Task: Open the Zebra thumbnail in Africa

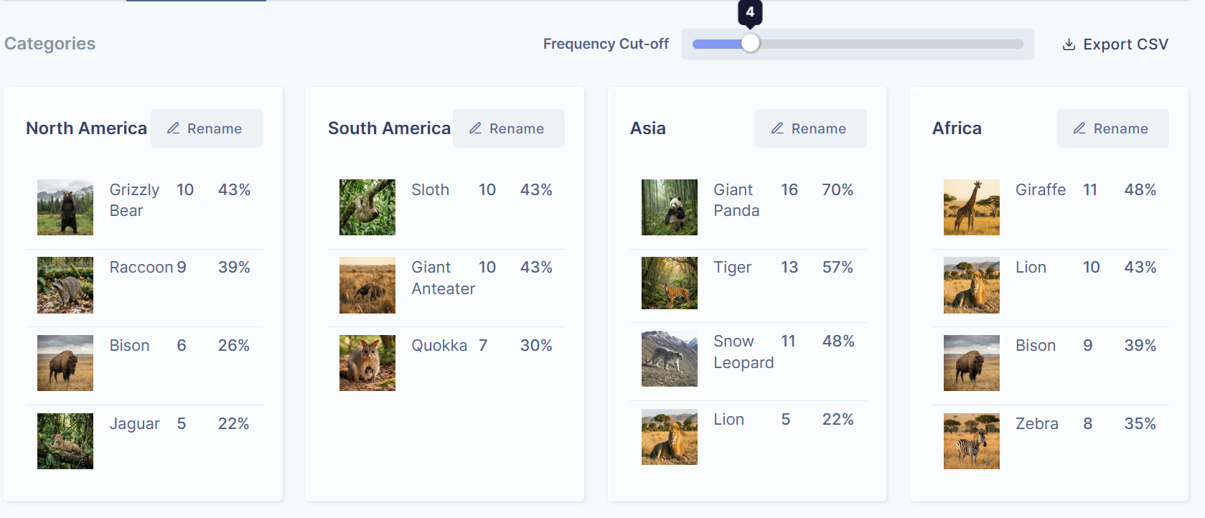Action: (971, 441)
